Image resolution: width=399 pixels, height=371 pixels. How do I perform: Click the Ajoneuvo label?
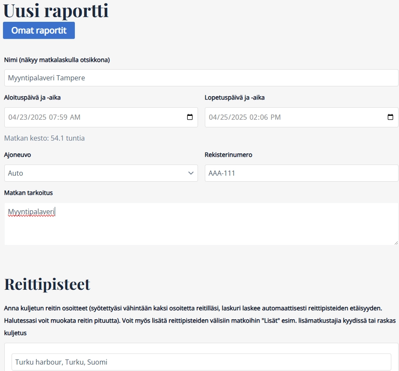[18, 155]
